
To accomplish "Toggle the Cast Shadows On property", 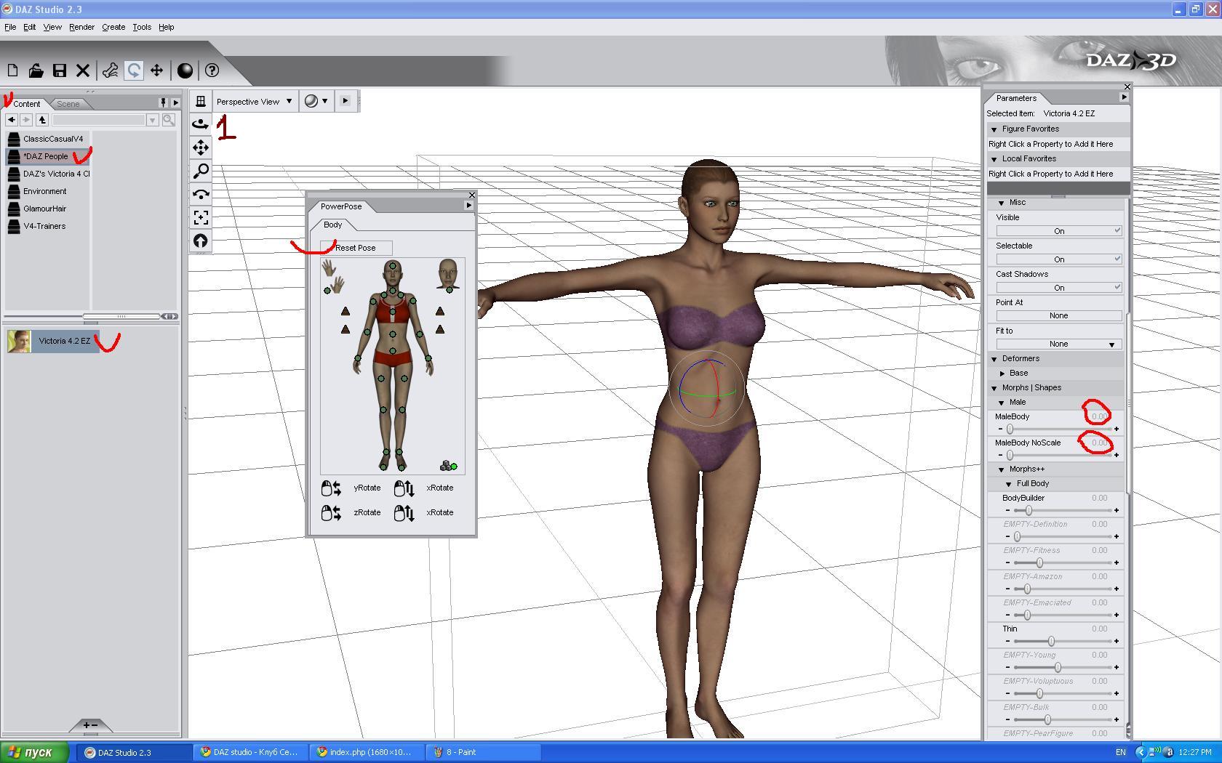I will click(x=1058, y=288).
